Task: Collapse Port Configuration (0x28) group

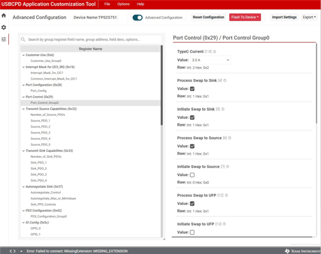Action: tap(23, 85)
